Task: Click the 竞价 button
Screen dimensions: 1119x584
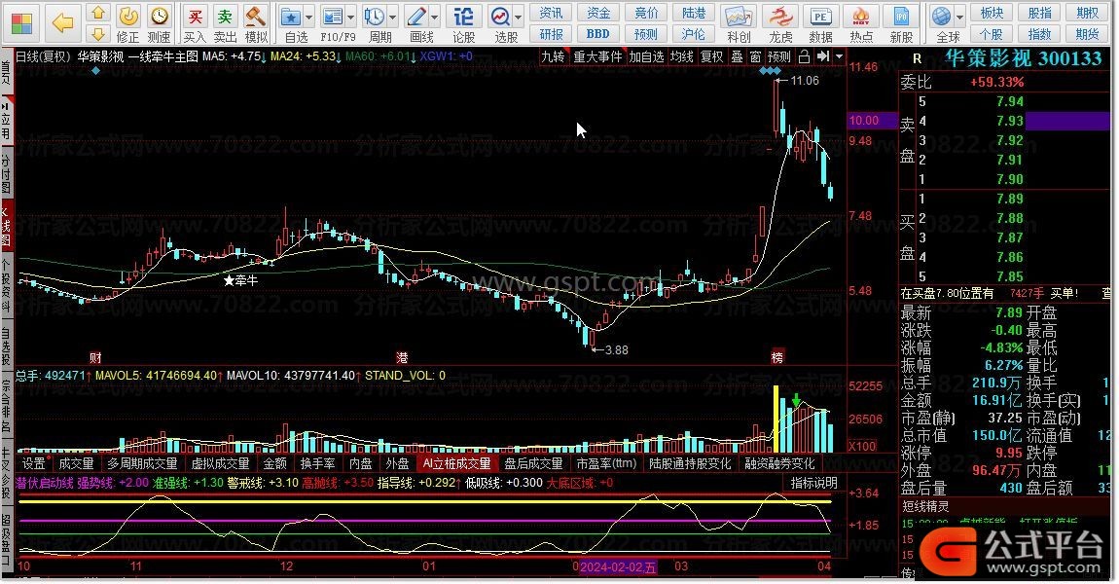Action: [x=646, y=13]
